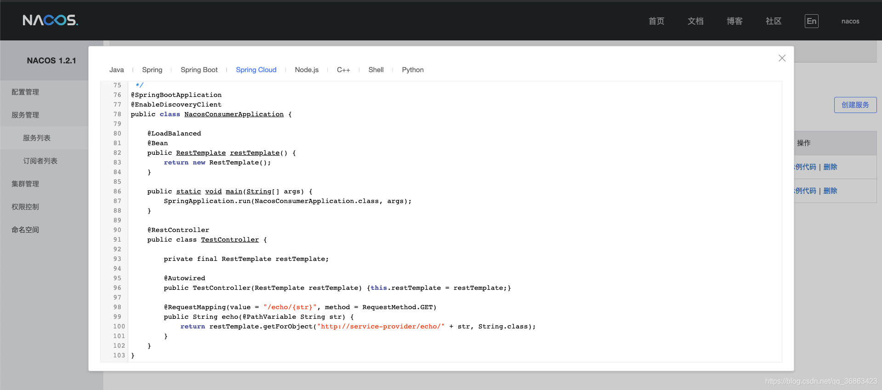Click the nacos user name
882x390 pixels.
tap(850, 21)
